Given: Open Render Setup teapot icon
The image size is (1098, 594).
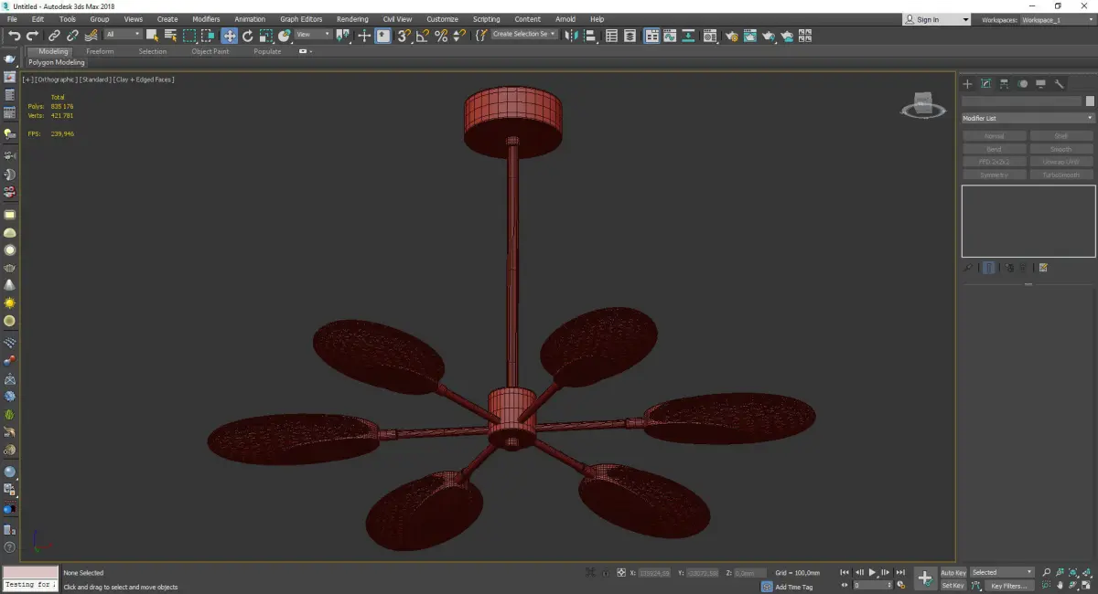Looking at the screenshot, I should coord(732,36).
